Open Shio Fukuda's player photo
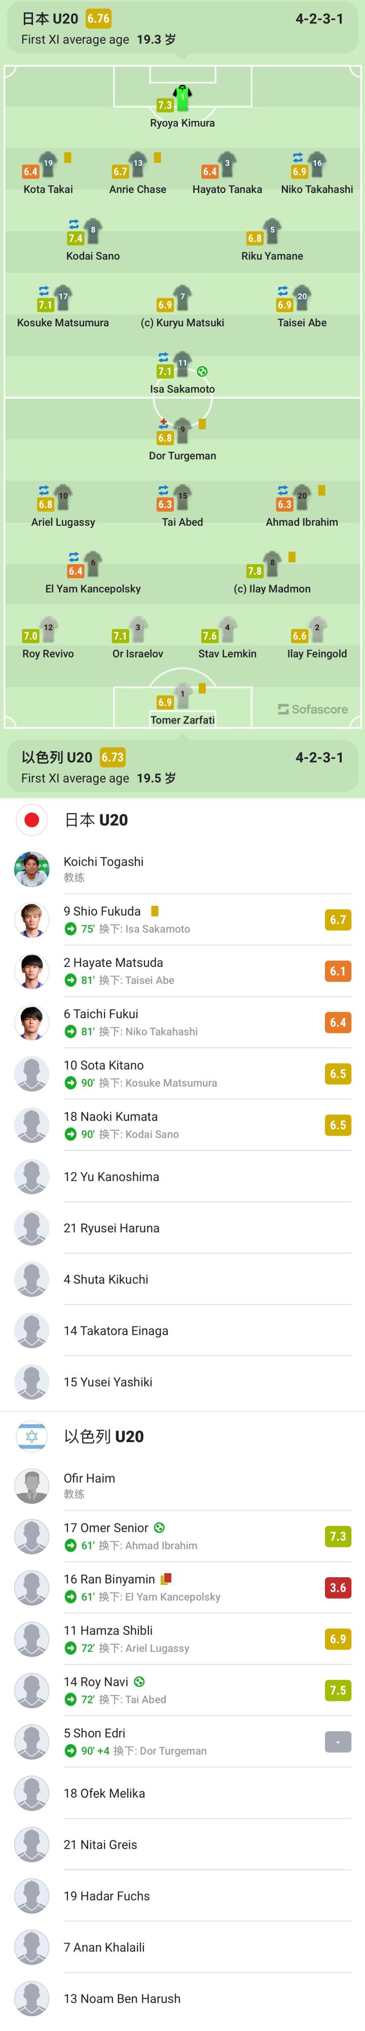 click(x=31, y=919)
